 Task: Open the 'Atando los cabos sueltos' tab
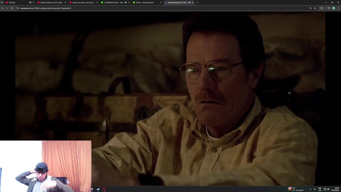(x=83, y=2)
